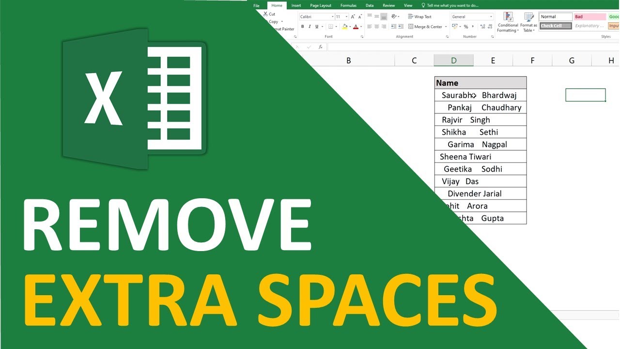Open Conditional Formatting menu
Viewport: 620px width, 349px height.
(x=508, y=22)
